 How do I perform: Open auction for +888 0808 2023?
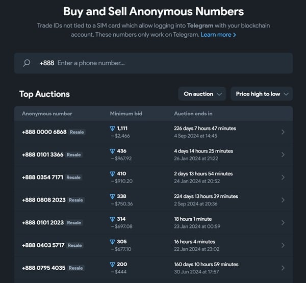tap(44, 200)
